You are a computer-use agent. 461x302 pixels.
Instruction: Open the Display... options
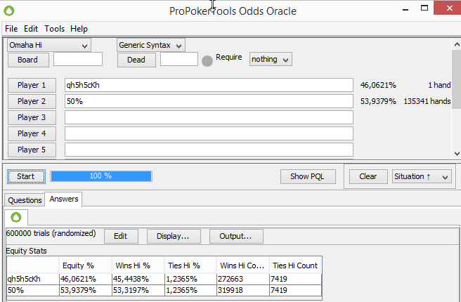coord(174,236)
